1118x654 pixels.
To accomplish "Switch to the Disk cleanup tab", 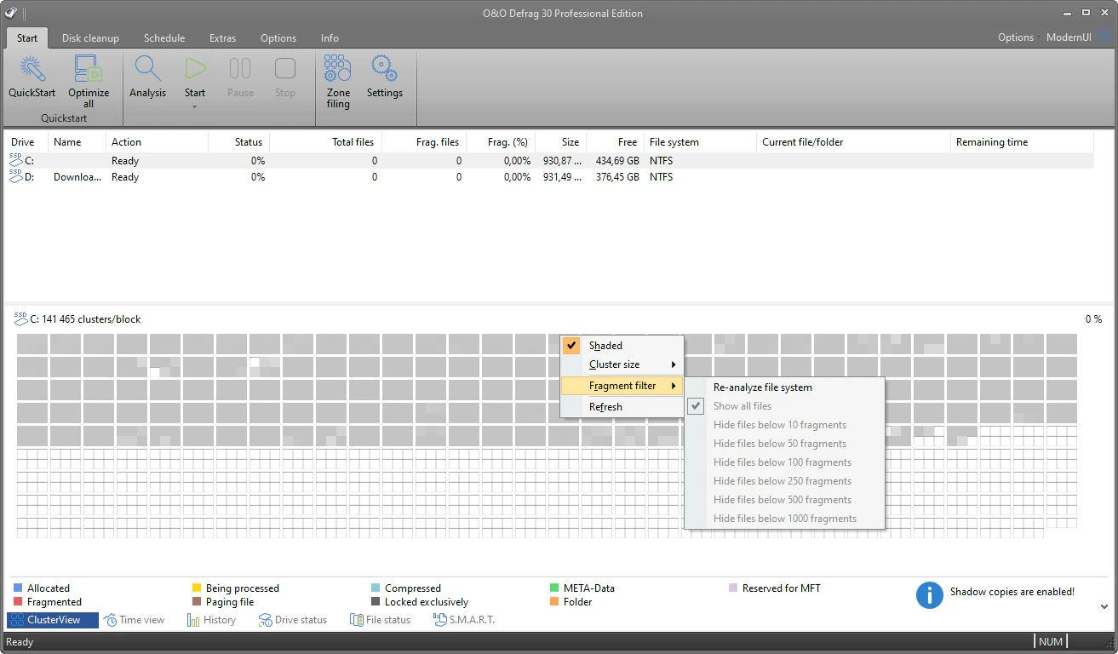I will (90, 38).
